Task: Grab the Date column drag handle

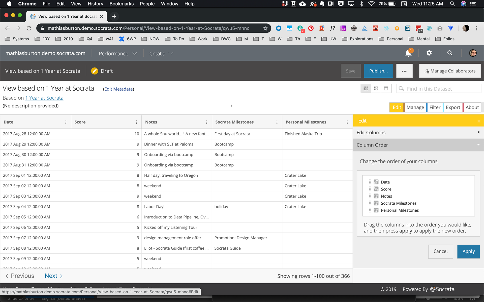Action: (x=370, y=182)
